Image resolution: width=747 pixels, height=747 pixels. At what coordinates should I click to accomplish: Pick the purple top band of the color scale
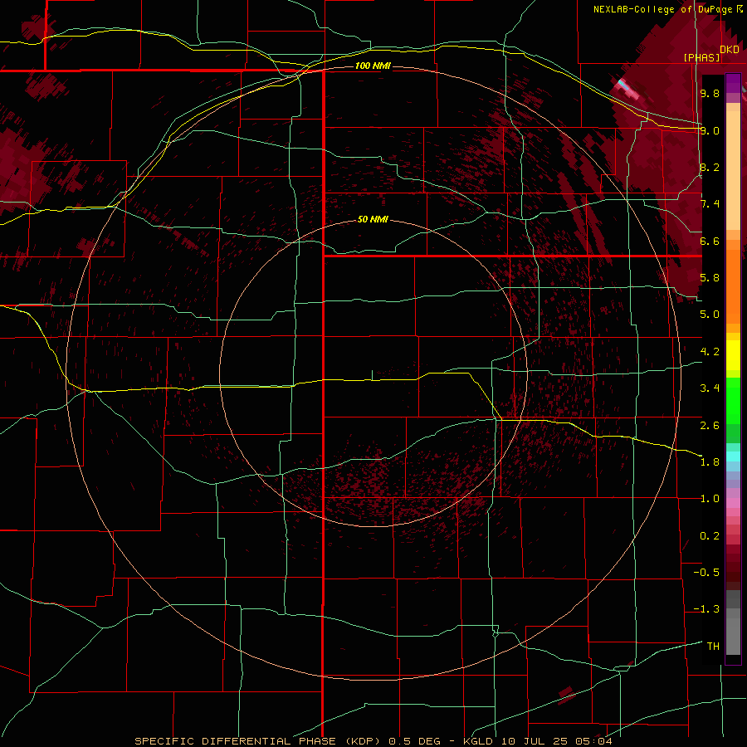point(733,83)
